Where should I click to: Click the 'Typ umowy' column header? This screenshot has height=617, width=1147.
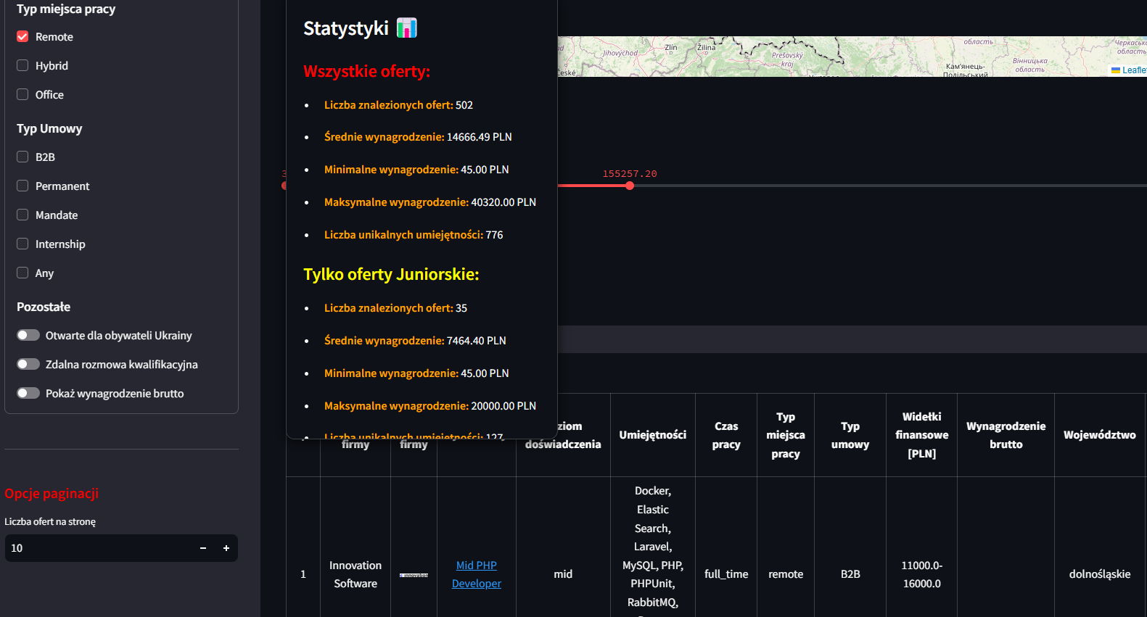tap(850, 435)
